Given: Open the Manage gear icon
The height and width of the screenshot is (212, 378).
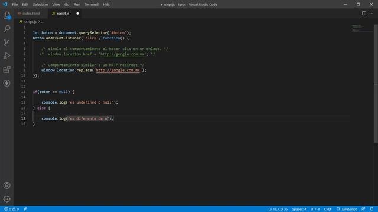Looking at the screenshot, I should [x=6, y=199].
